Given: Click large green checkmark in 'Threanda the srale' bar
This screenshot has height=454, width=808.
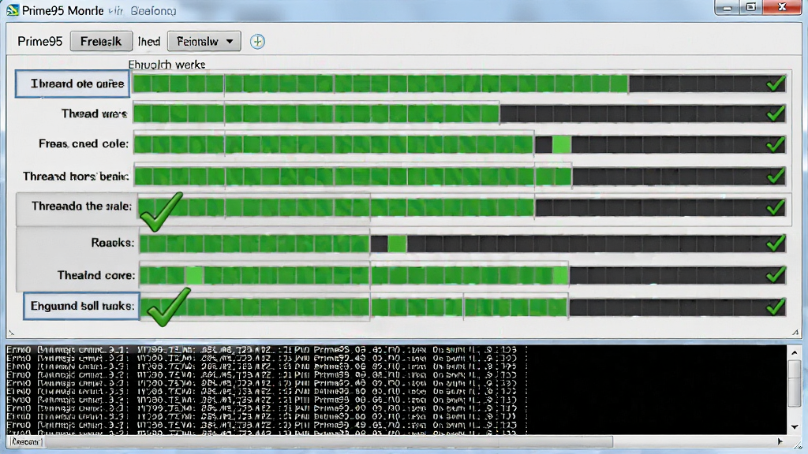Looking at the screenshot, I should coord(161,211).
